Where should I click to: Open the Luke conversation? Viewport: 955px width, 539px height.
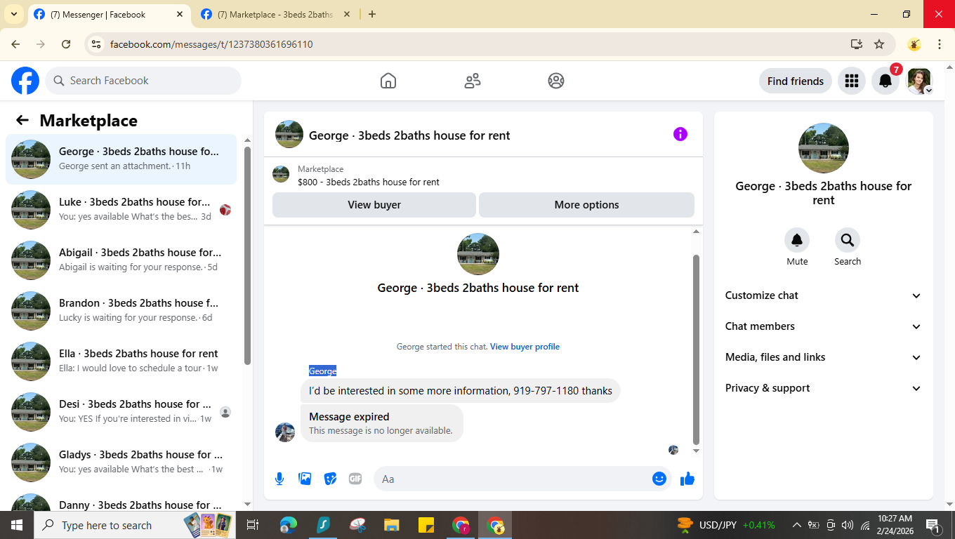[x=121, y=210]
